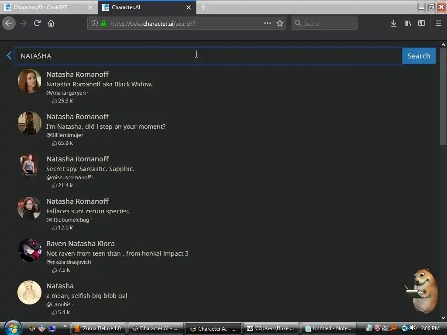Viewport: 447px width, 335px height.
Task: Click the browser forward arrow
Action: [23, 24]
